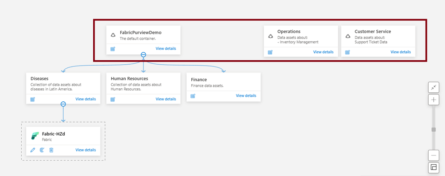Image resolution: width=445 pixels, height=176 pixels.
Task: View details of FabricPurviewDemo
Action: [166, 48]
